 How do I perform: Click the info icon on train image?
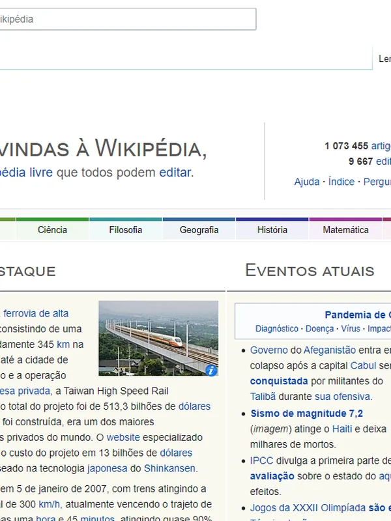(211, 370)
